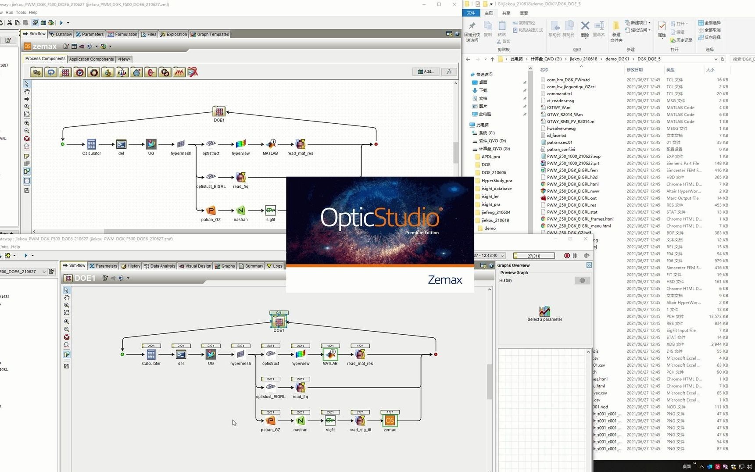Stop the run with the red record button
This screenshot has width=755, height=472.
coord(566,255)
